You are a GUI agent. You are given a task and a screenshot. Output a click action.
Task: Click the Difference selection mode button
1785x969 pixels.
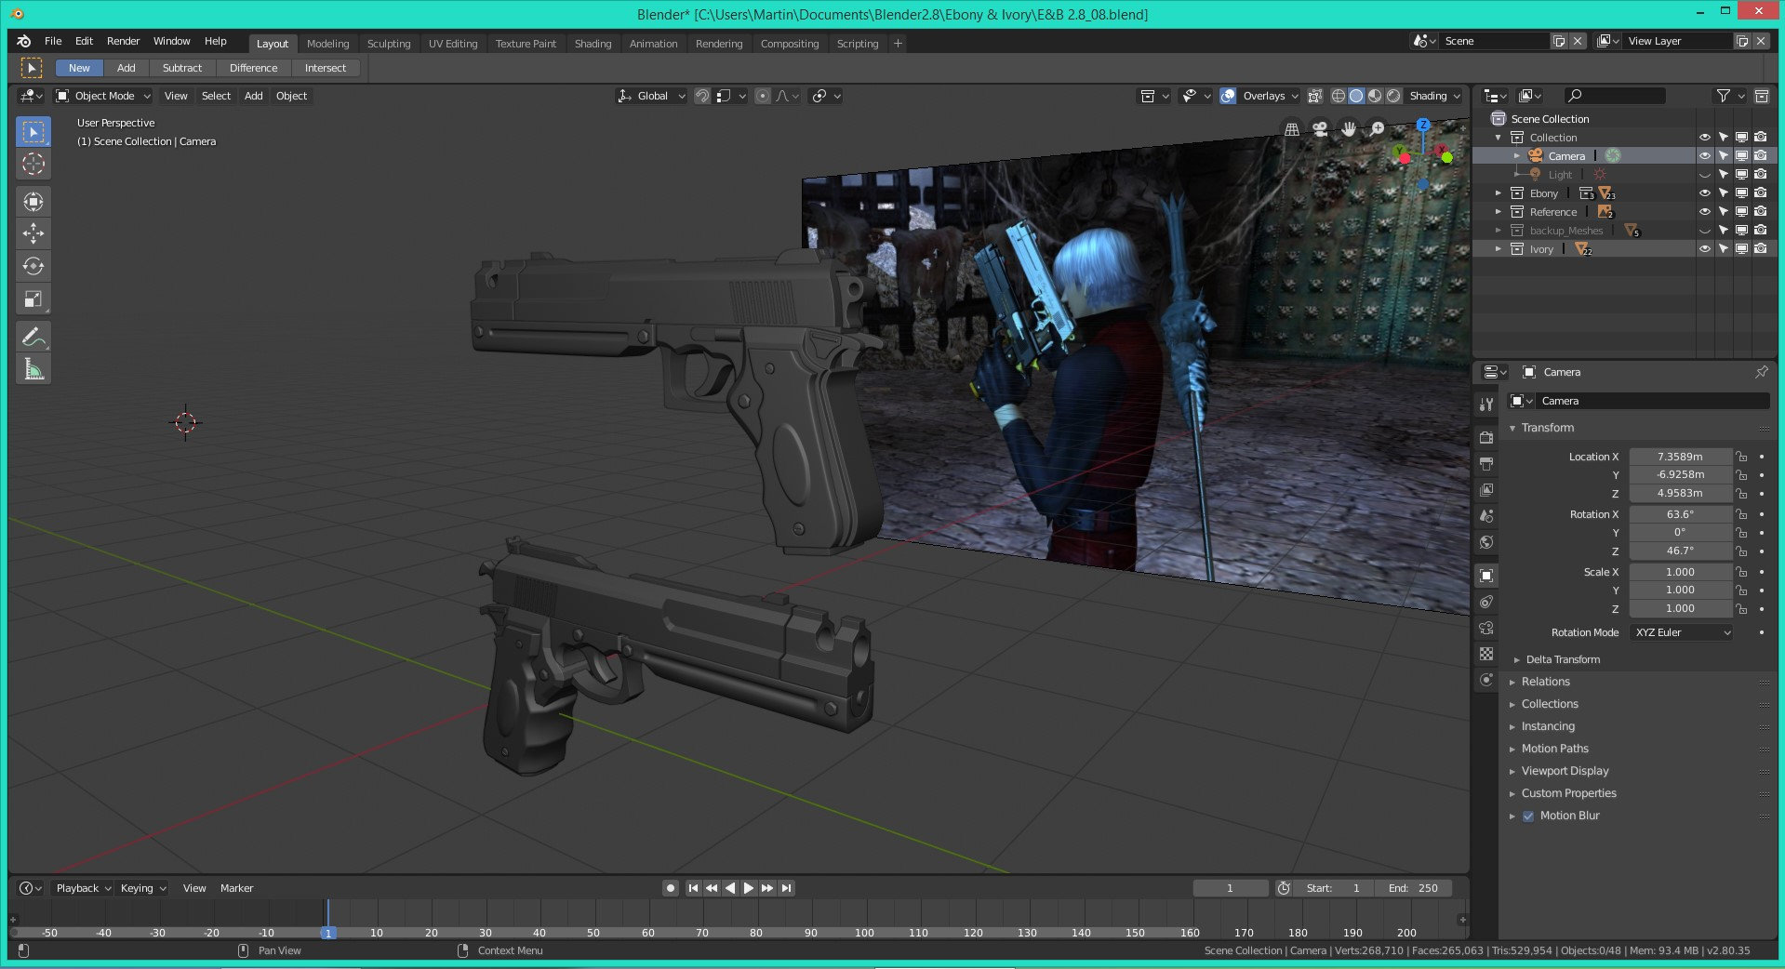254,68
